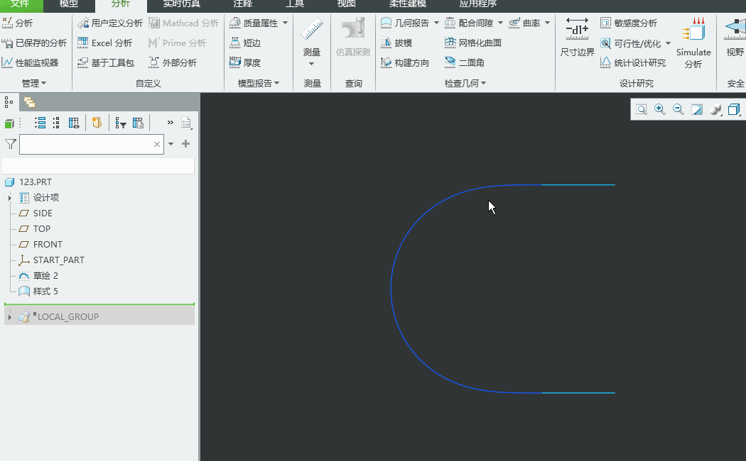
Task: Open 已保存的分析 saved analyses
Action: tap(34, 43)
